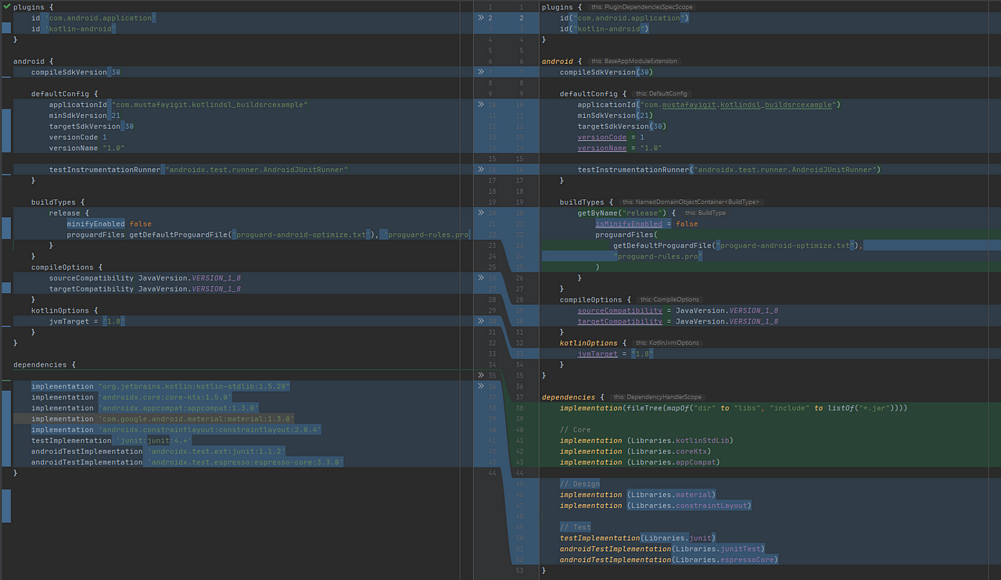Viewport: 1001px width, 580px height.
Task: Click the constraintlayout:2.0.4 implementation line
Action: tap(177, 430)
